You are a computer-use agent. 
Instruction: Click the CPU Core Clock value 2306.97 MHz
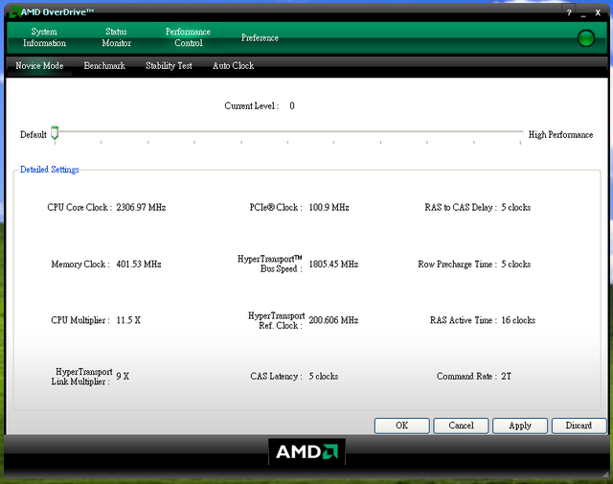click(x=141, y=207)
